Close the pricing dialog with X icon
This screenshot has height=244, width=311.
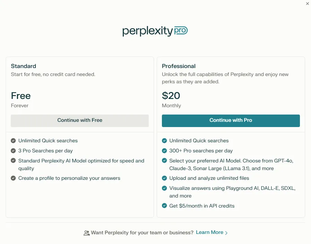pyautogui.click(x=307, y=3)
